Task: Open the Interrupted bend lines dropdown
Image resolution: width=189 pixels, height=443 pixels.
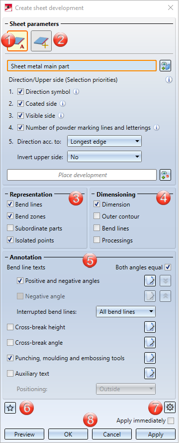Action: coord(126,312)
